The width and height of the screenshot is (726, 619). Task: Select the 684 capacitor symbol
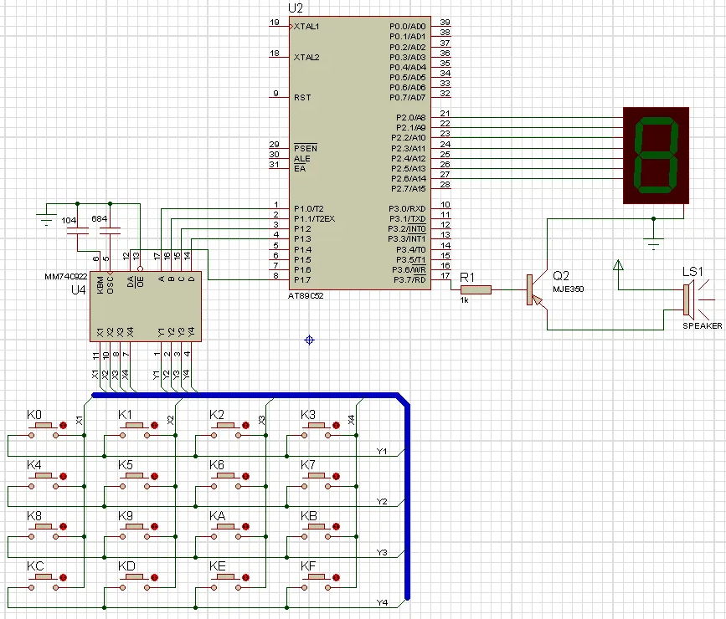[110, 230]
